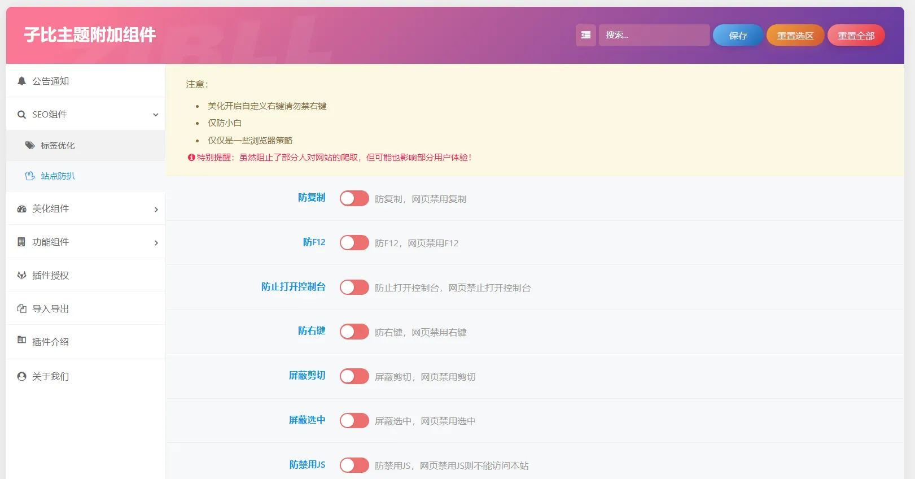Screen dimensions: 915x479
Task: Expand the 美化组件 chevron arrow
Action: click(x=156, y=210)
